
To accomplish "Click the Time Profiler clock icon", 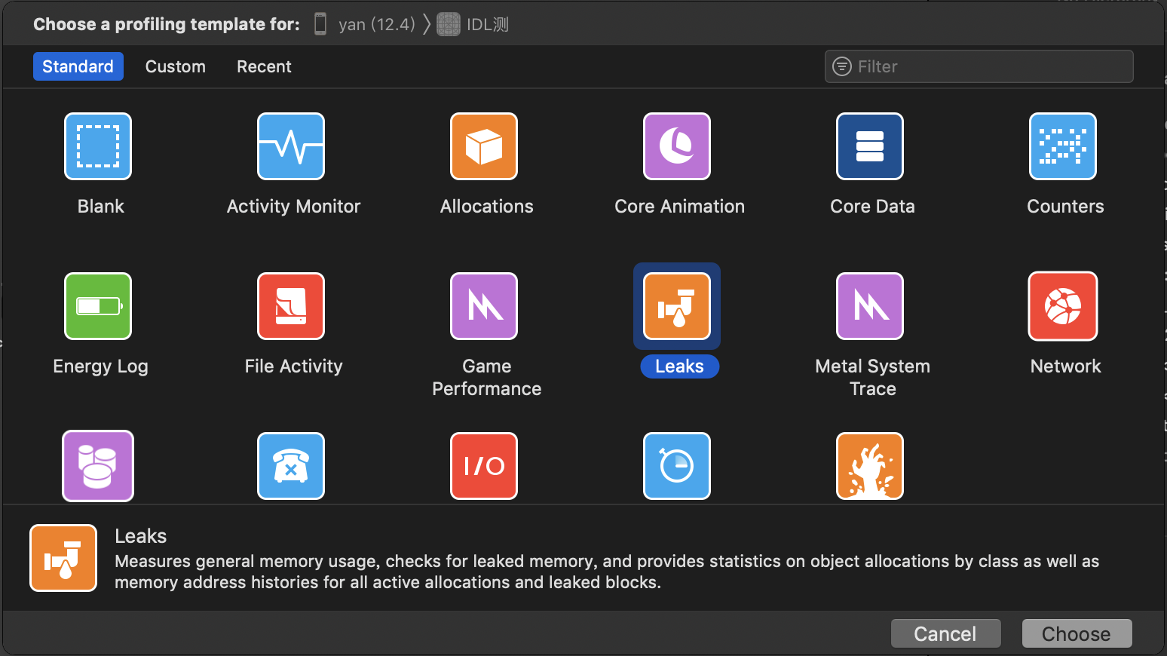I will (677, 466).
